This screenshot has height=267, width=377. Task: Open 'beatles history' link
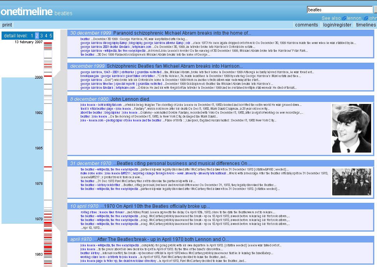click(90, 253)
